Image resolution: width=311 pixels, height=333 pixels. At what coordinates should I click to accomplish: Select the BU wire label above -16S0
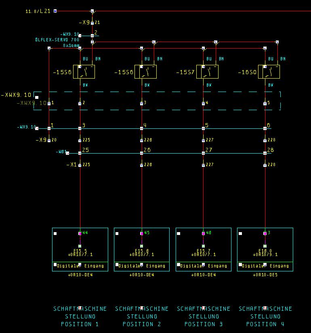(271, 59)
